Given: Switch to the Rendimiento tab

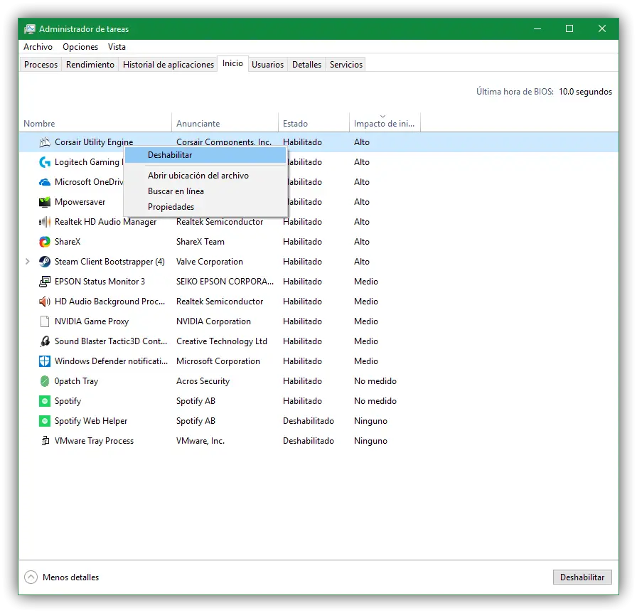Looking at the screenshot, I should (90, 64).
